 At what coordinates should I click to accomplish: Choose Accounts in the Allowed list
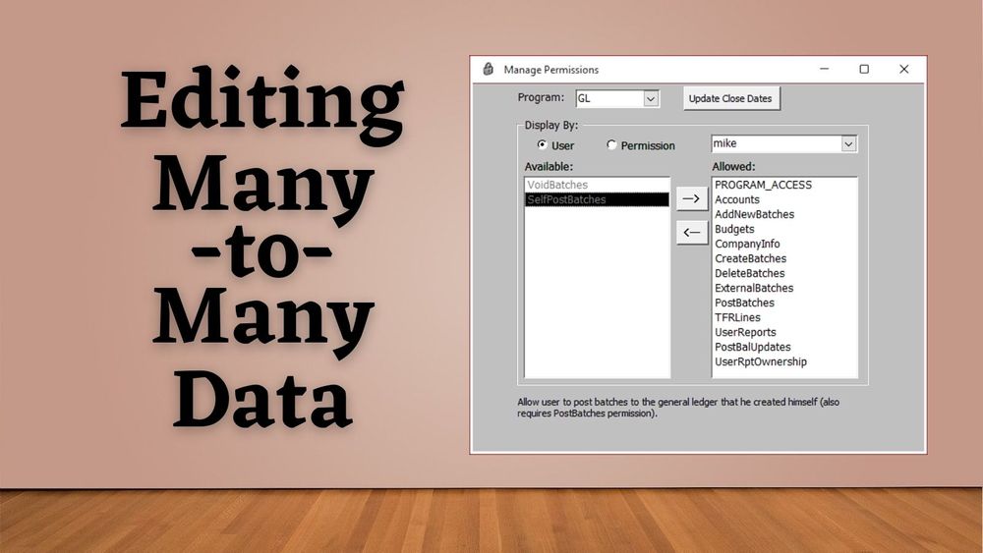(737, 199)
